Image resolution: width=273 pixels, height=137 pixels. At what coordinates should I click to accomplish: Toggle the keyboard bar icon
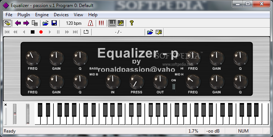[x=112, y=23]
